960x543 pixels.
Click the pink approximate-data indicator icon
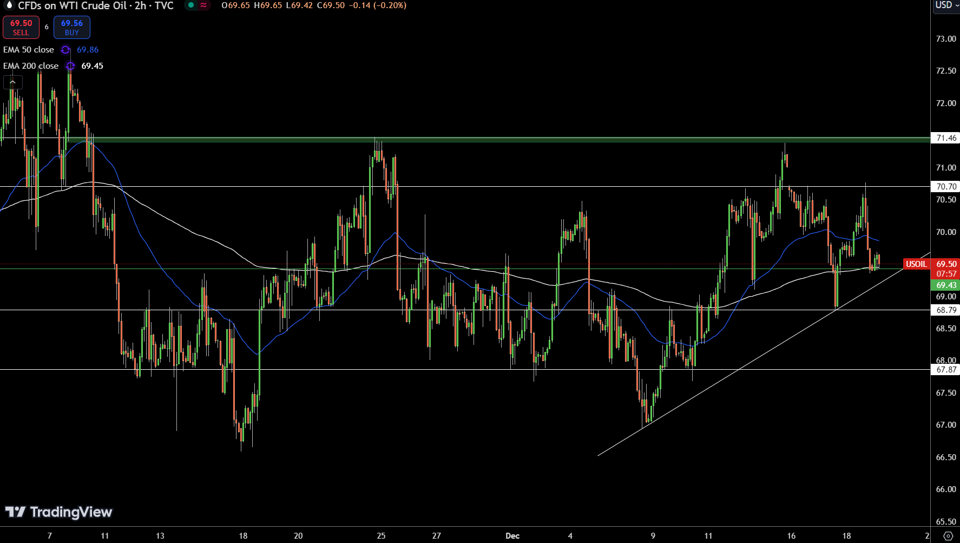click(203, 5)
